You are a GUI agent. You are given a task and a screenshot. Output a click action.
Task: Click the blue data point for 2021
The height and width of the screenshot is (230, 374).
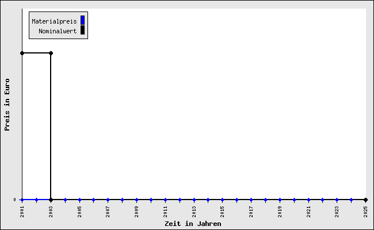click(x=308, y=200)
